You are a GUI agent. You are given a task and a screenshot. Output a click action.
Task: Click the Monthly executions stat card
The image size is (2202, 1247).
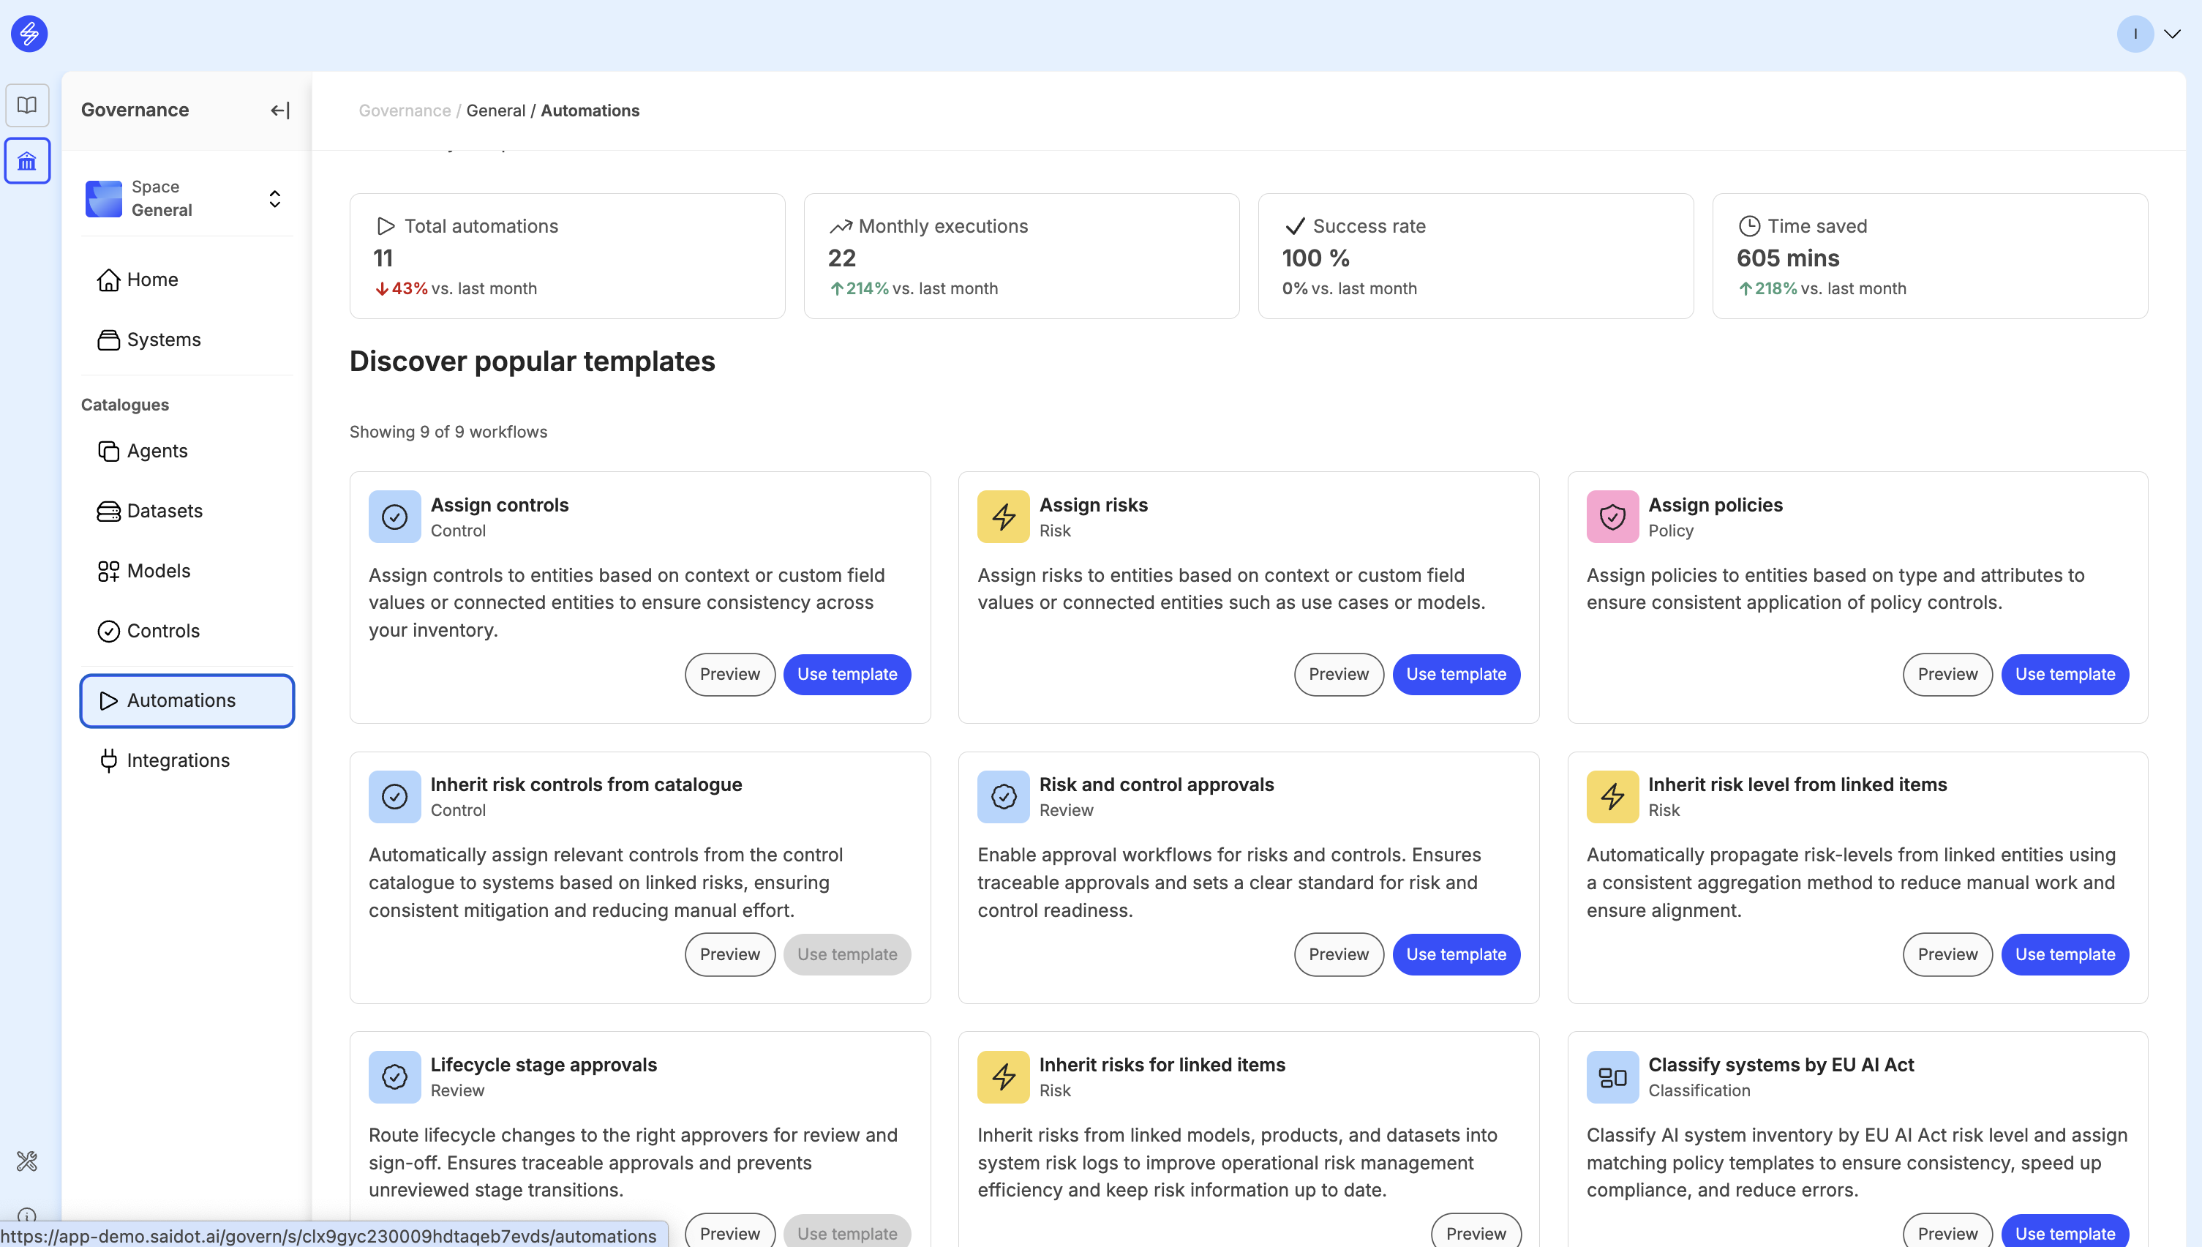pos(1021,256)
